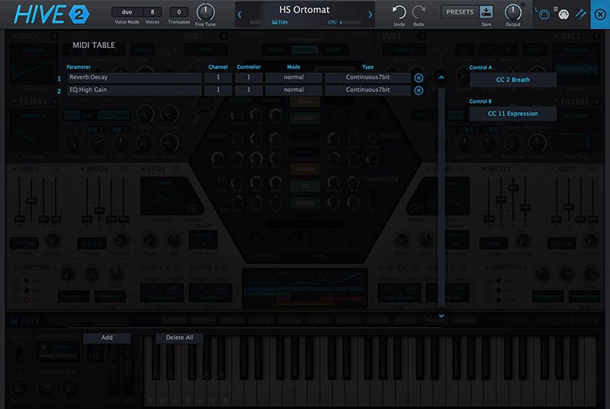The image size is (610, 409).
Task: Change Type of the Reverb:Decay row
Action: [x=368, y=77]
